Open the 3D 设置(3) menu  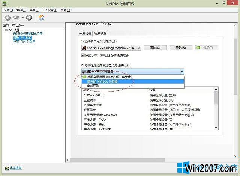(x=50, y=10)
